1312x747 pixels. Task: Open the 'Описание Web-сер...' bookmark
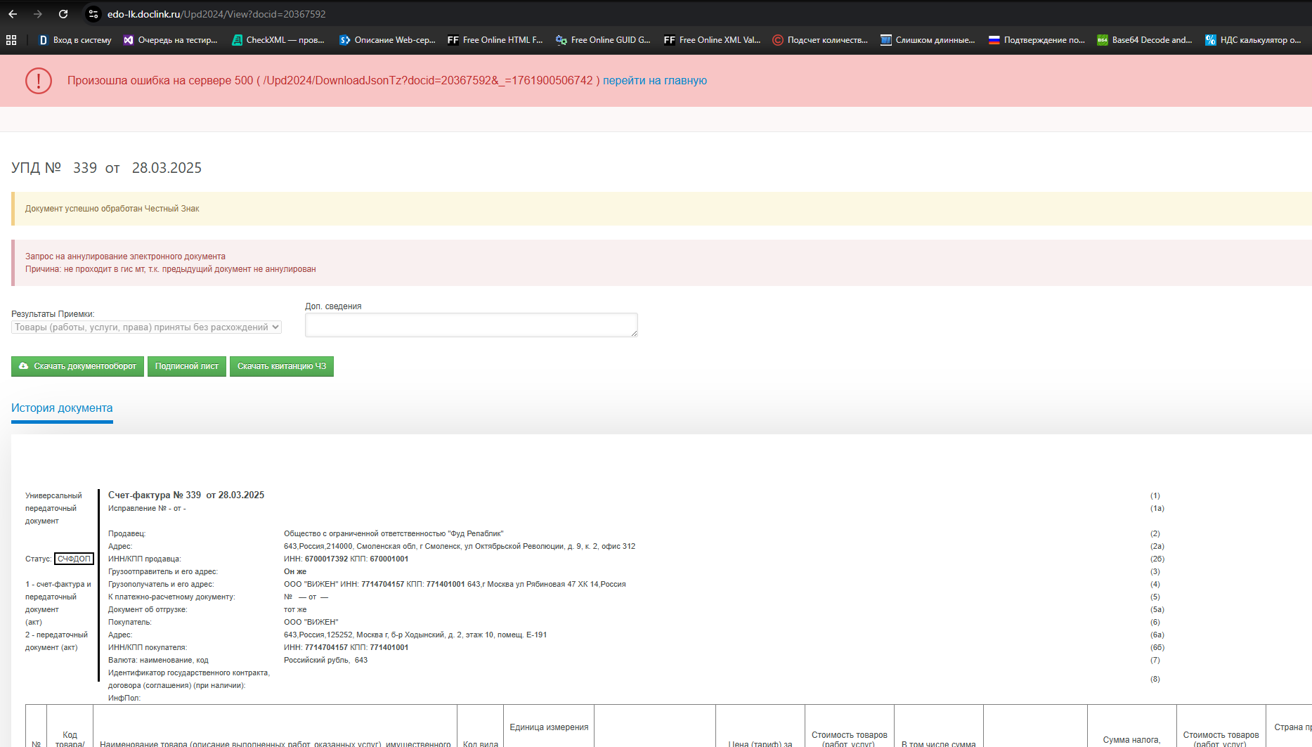(387, 40)
